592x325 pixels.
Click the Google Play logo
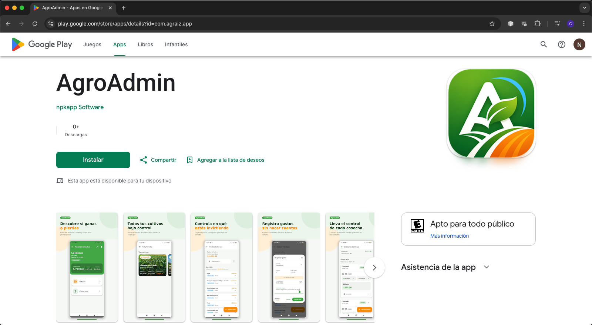coord(42,44)
